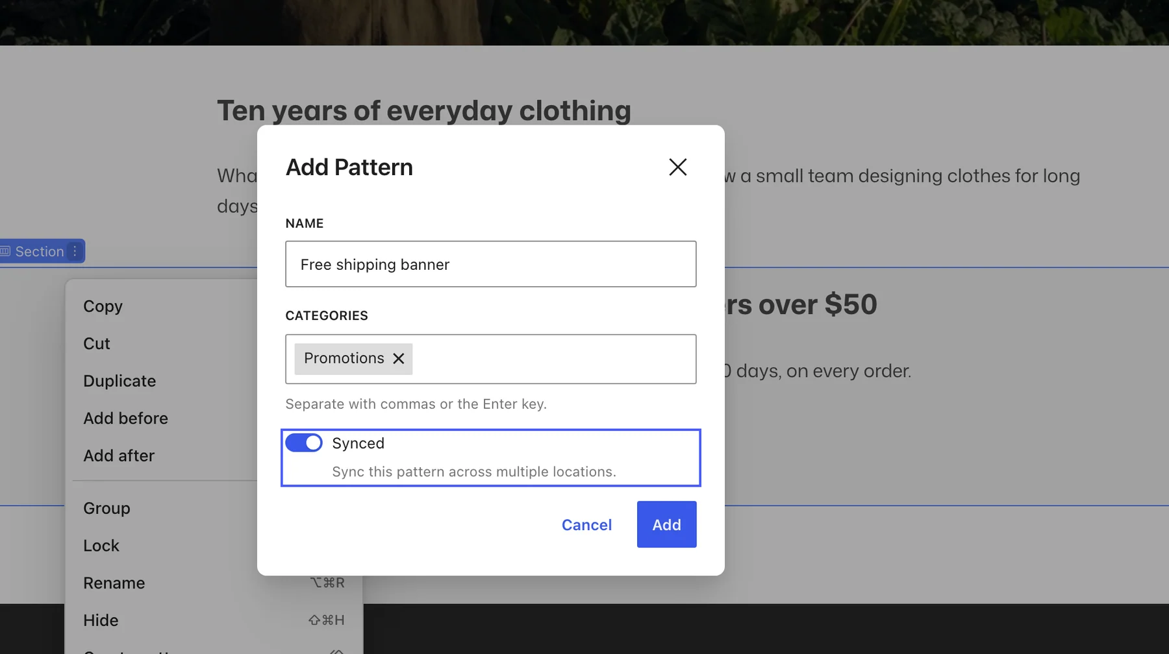Viewport: 1169px width, 654px height.
Task: Confirm with the Add button
Action: pos(666,524)
